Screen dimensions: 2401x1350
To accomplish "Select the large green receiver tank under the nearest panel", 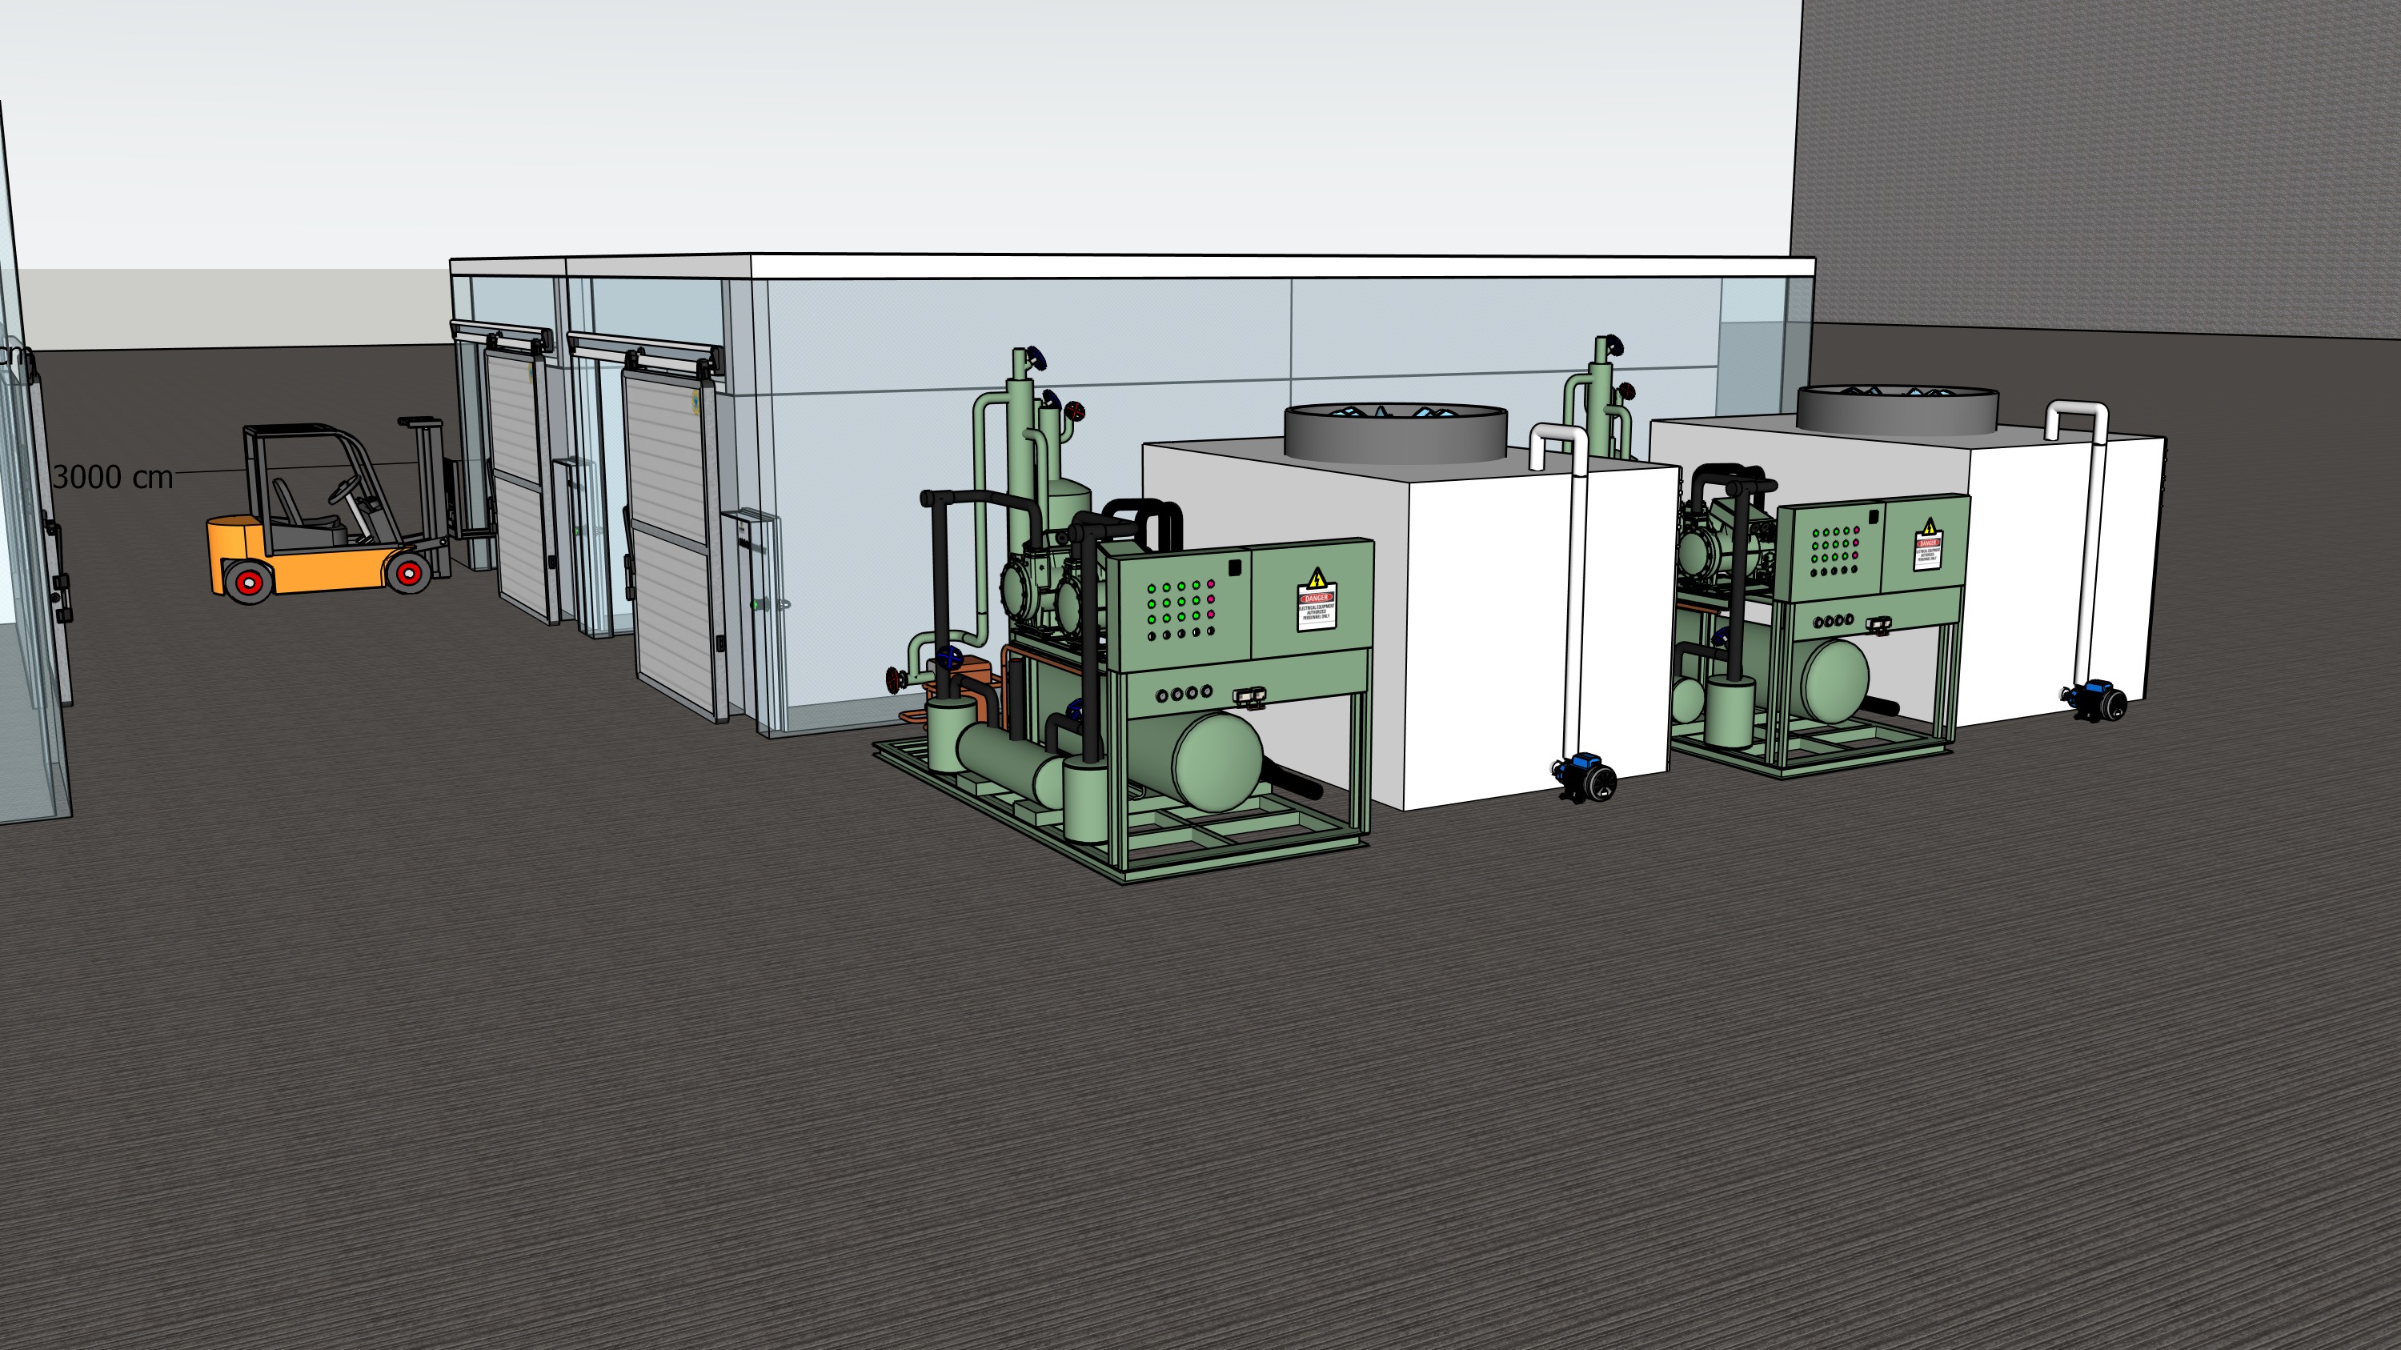I will click(1202, 761).
